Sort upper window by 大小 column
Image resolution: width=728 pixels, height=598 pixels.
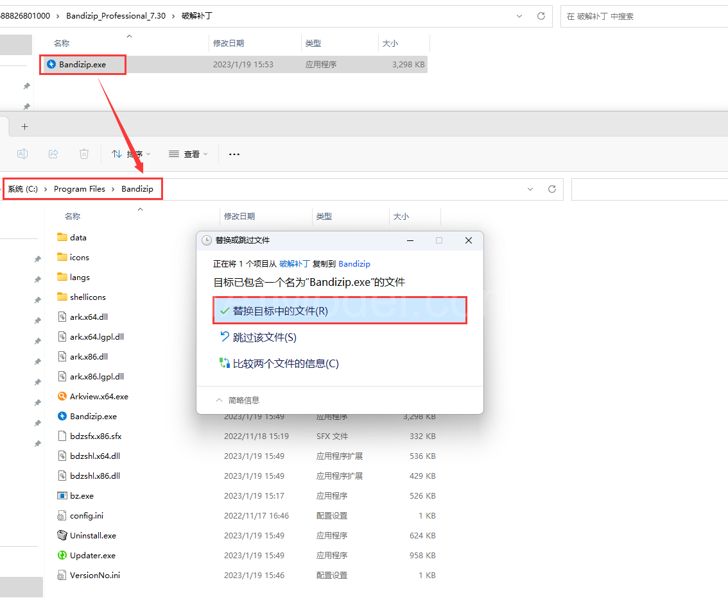390,43
